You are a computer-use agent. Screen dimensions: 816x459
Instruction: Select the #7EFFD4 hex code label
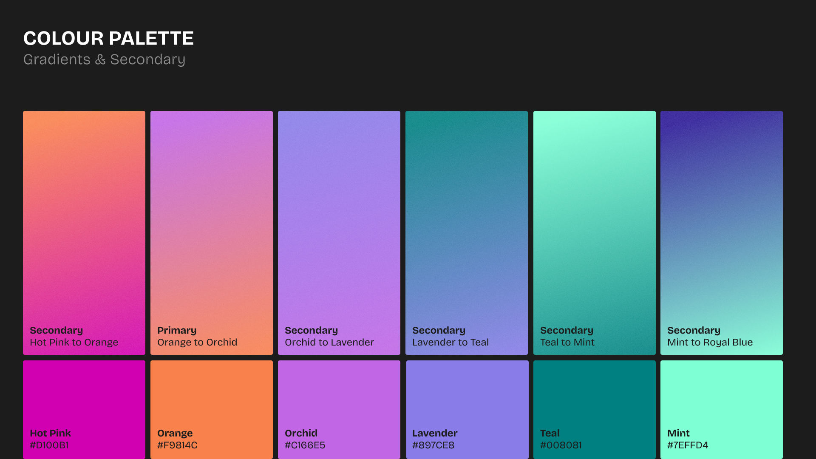(x=688, y=445)
